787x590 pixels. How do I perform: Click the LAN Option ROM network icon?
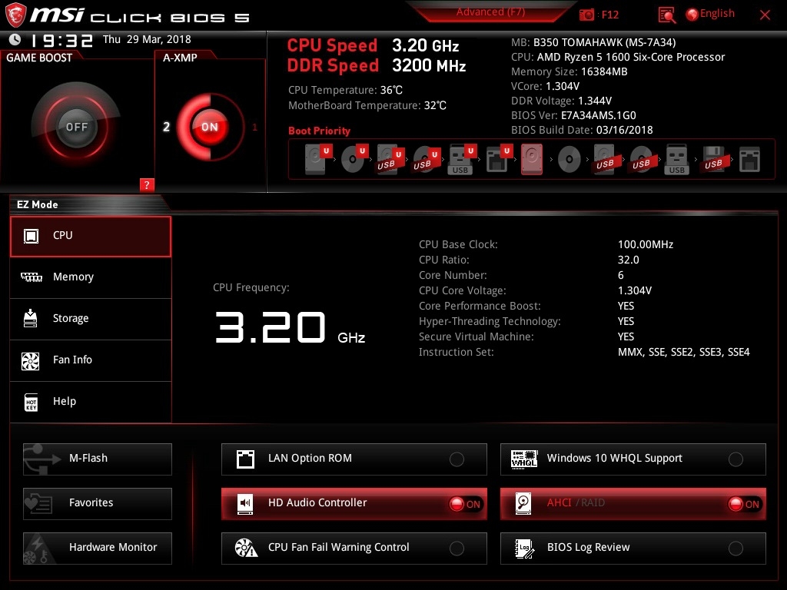245,459
